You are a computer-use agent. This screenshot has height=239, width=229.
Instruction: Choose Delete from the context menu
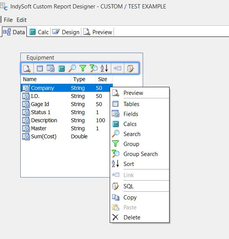point(140,217)
